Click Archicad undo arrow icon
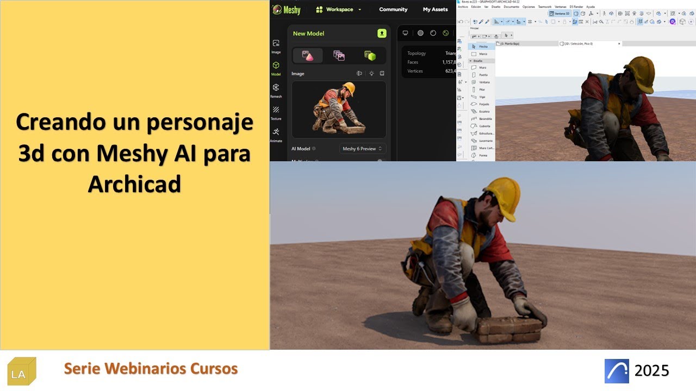 [x=461, y=22]
